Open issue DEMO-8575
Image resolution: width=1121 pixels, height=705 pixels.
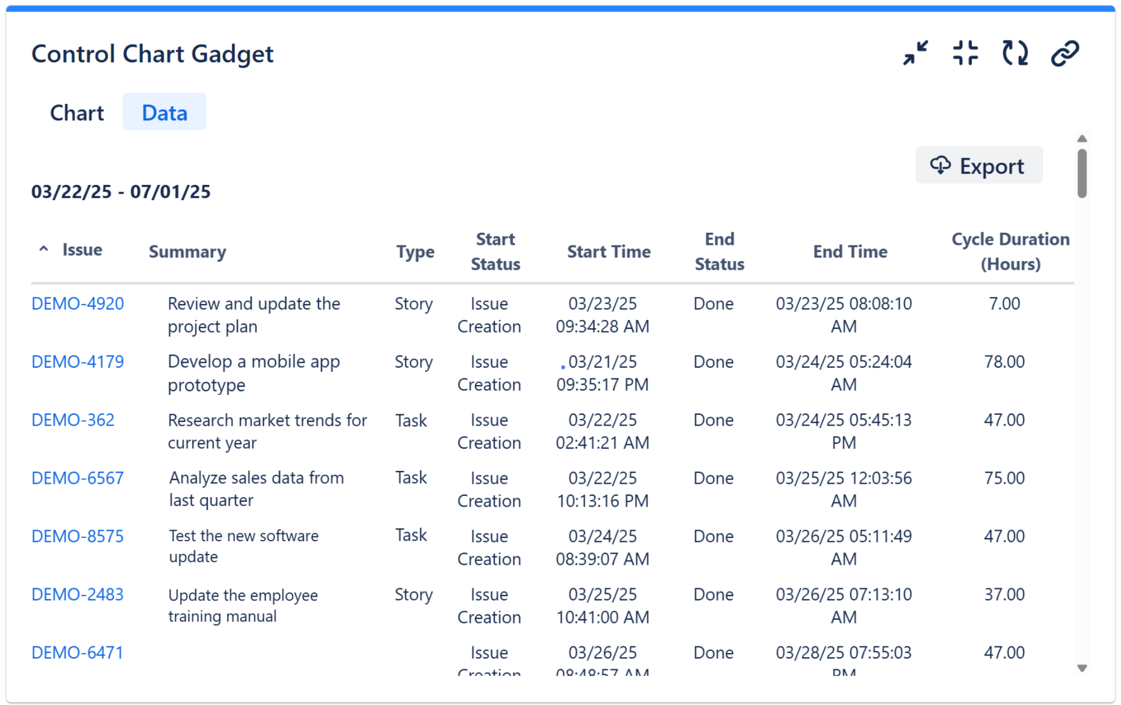click(x=77, y=536)
